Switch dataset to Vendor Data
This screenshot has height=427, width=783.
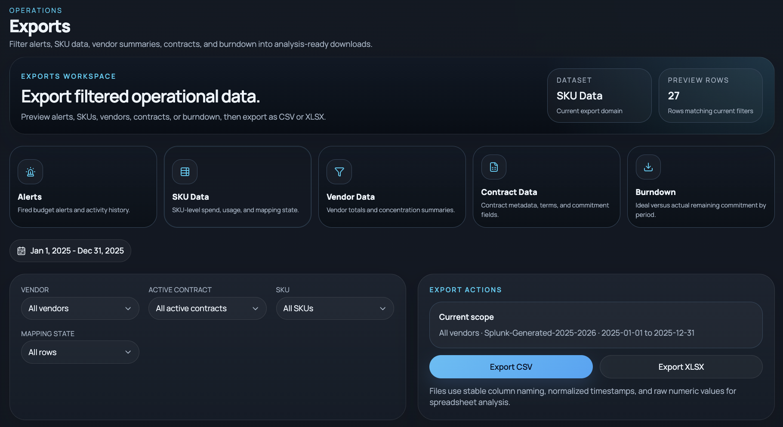pos(391,187)
